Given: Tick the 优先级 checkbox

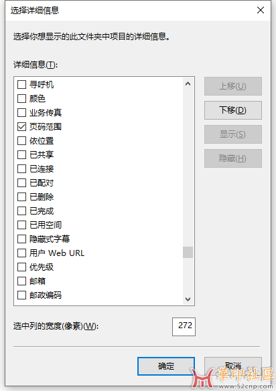Looking at the screenshot, I should [x=21, y=267].
